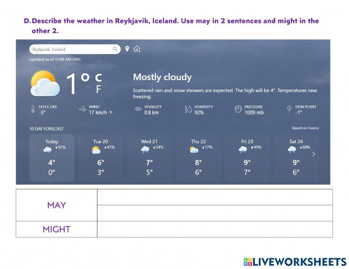Viewport: 349px width, 269px height.
Task: Click the pressure gauge icon
Action: [x=238, y=109]
